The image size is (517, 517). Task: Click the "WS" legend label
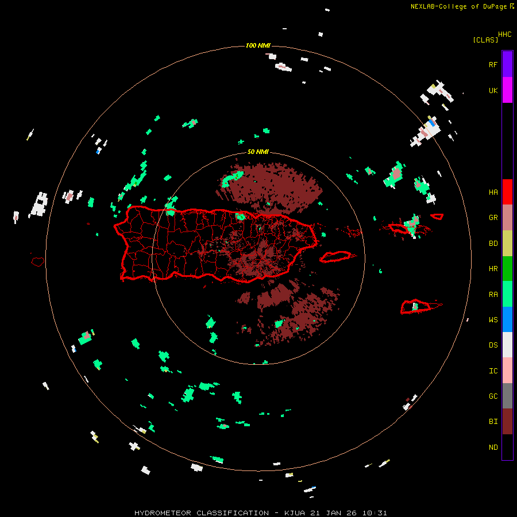[493, 320]
